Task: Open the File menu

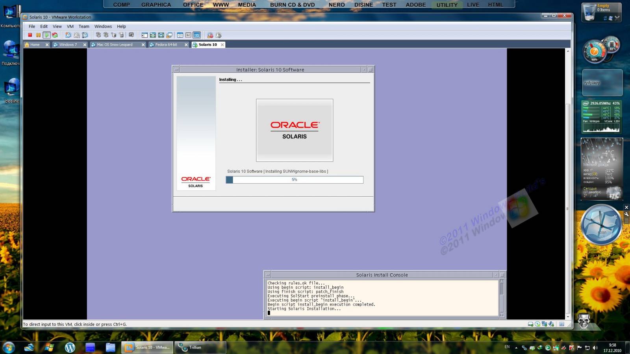Action: point(32,26)
